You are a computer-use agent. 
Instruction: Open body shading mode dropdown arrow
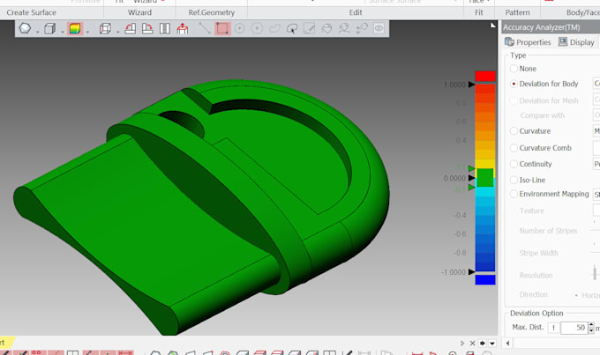coord(63,32)
